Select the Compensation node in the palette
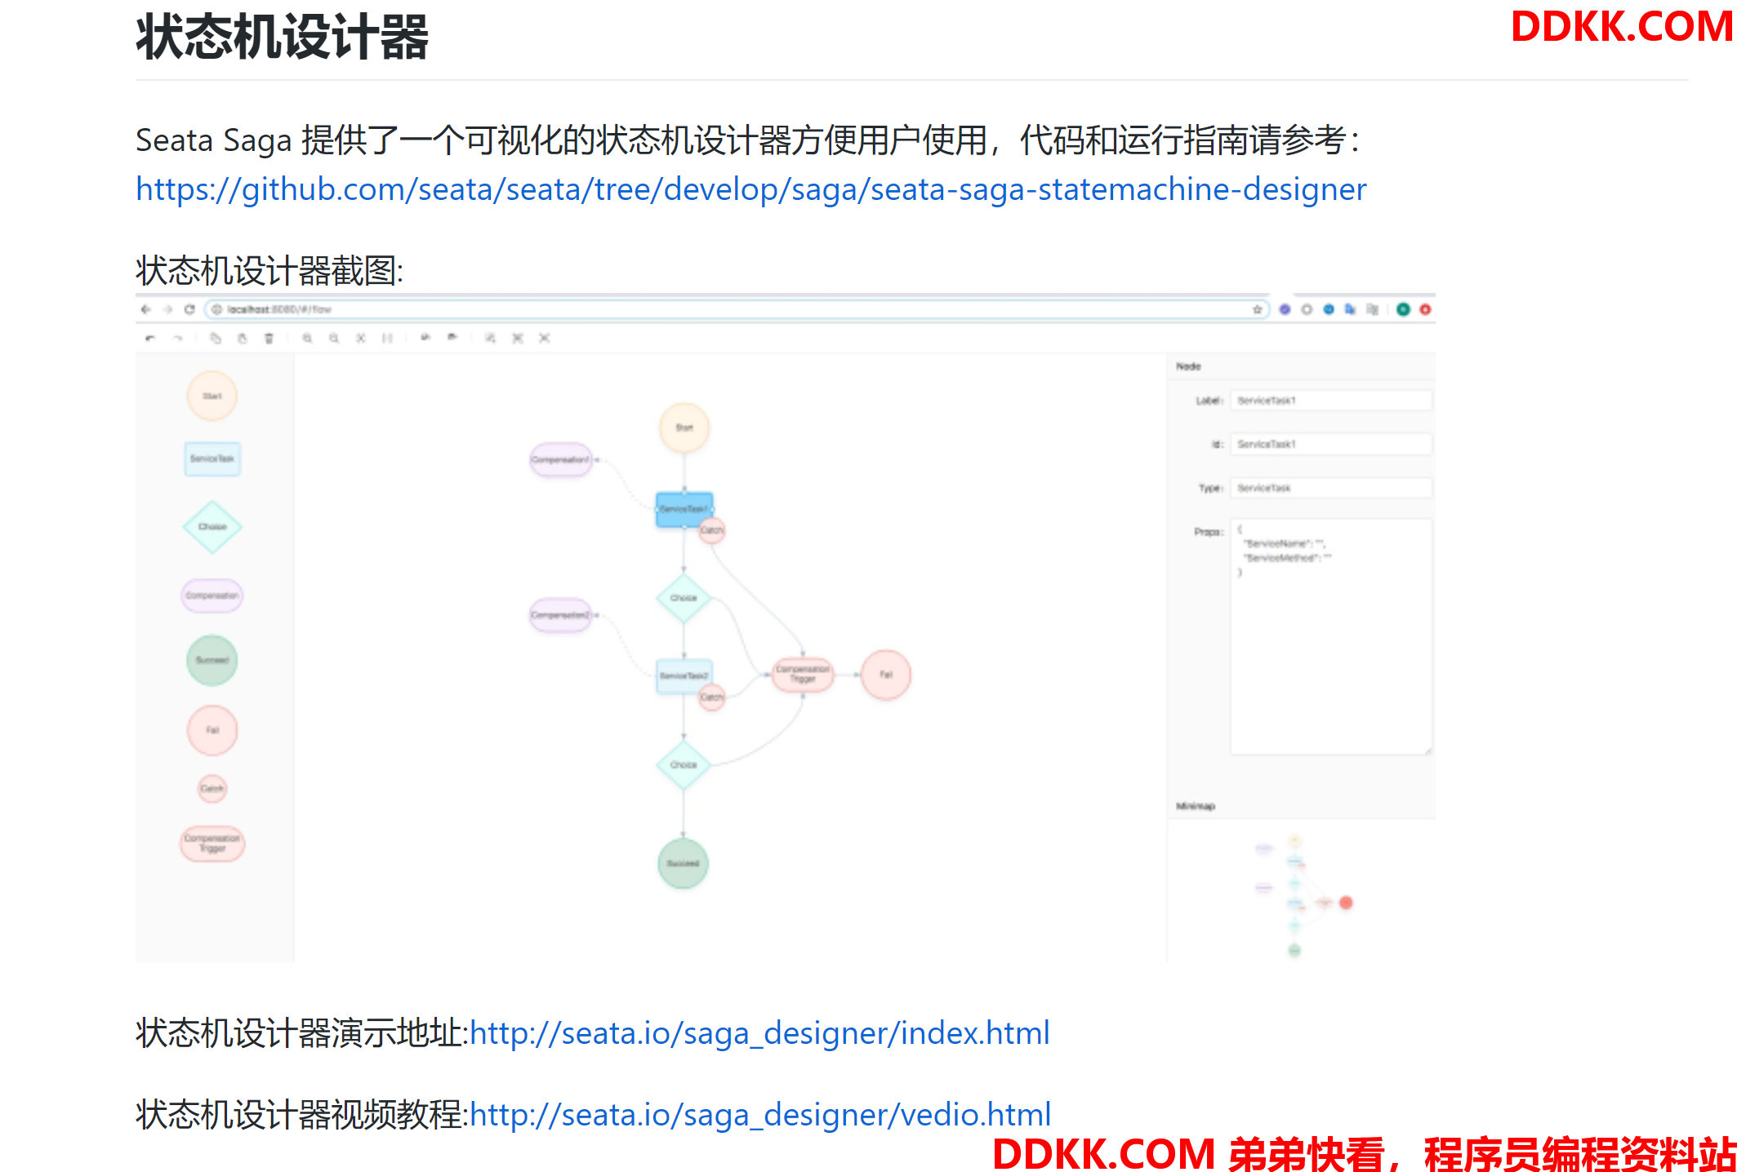 click(212, 595)
